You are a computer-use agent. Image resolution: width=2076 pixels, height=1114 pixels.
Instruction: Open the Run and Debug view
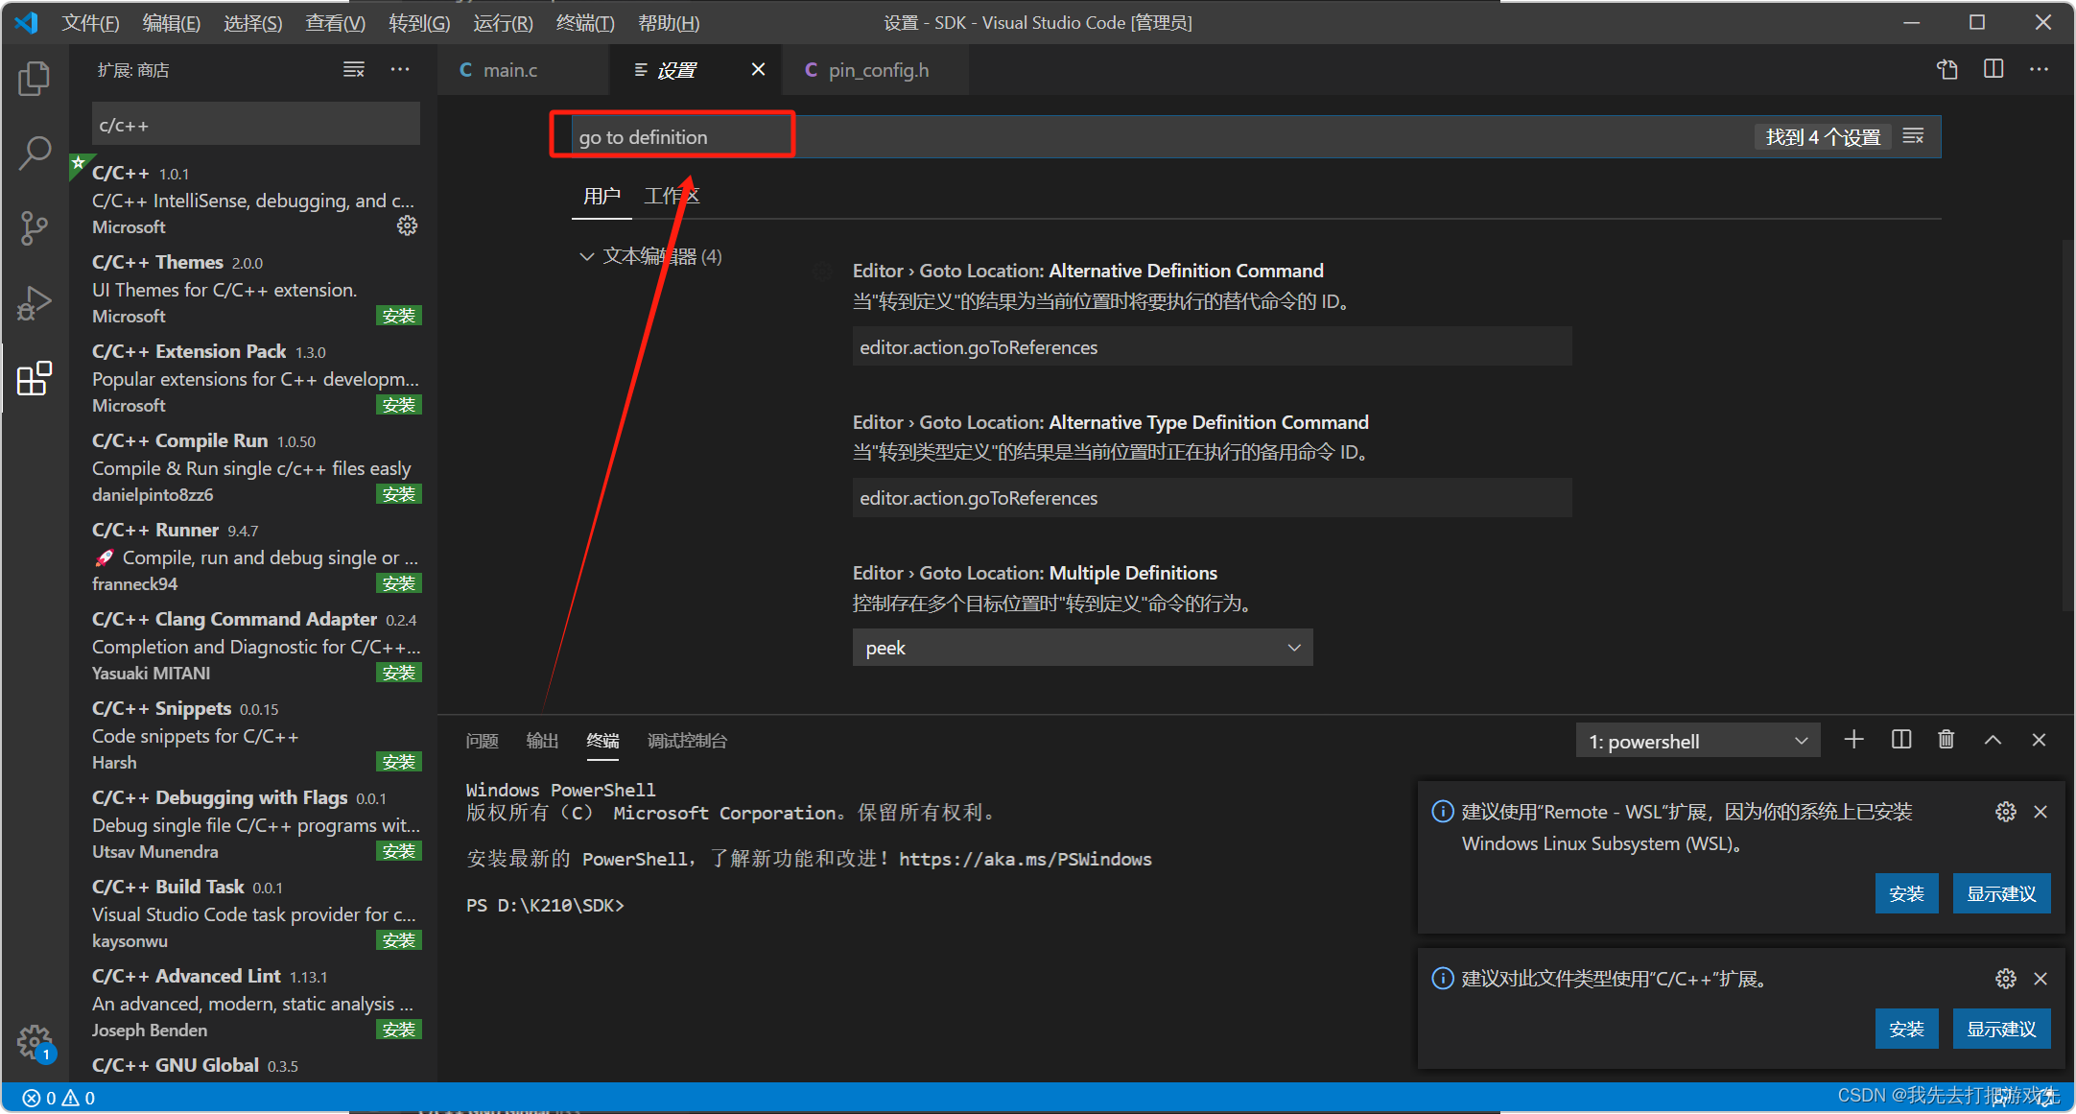coord(35,303)
